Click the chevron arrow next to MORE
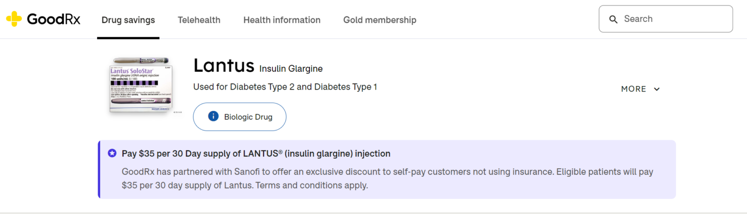The width and height of the screenshot is (747, 214). click(657, 89)
